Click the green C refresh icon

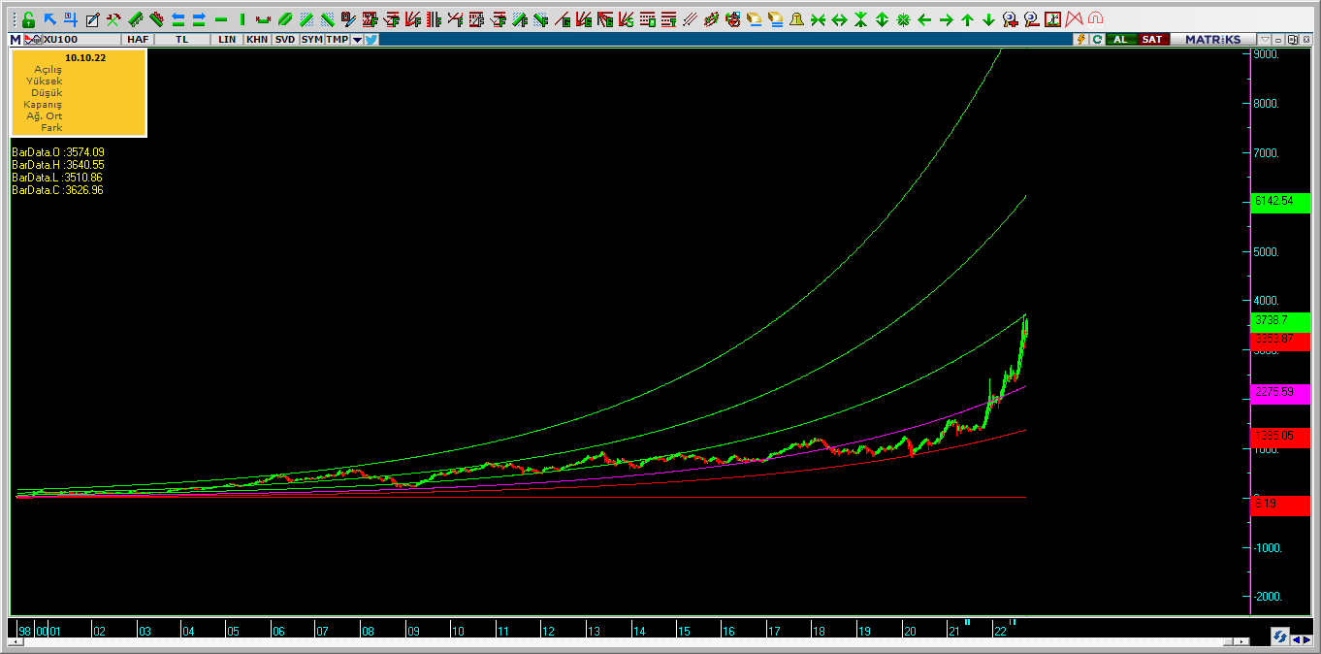pyautogui.click(x=1097, y=40)
